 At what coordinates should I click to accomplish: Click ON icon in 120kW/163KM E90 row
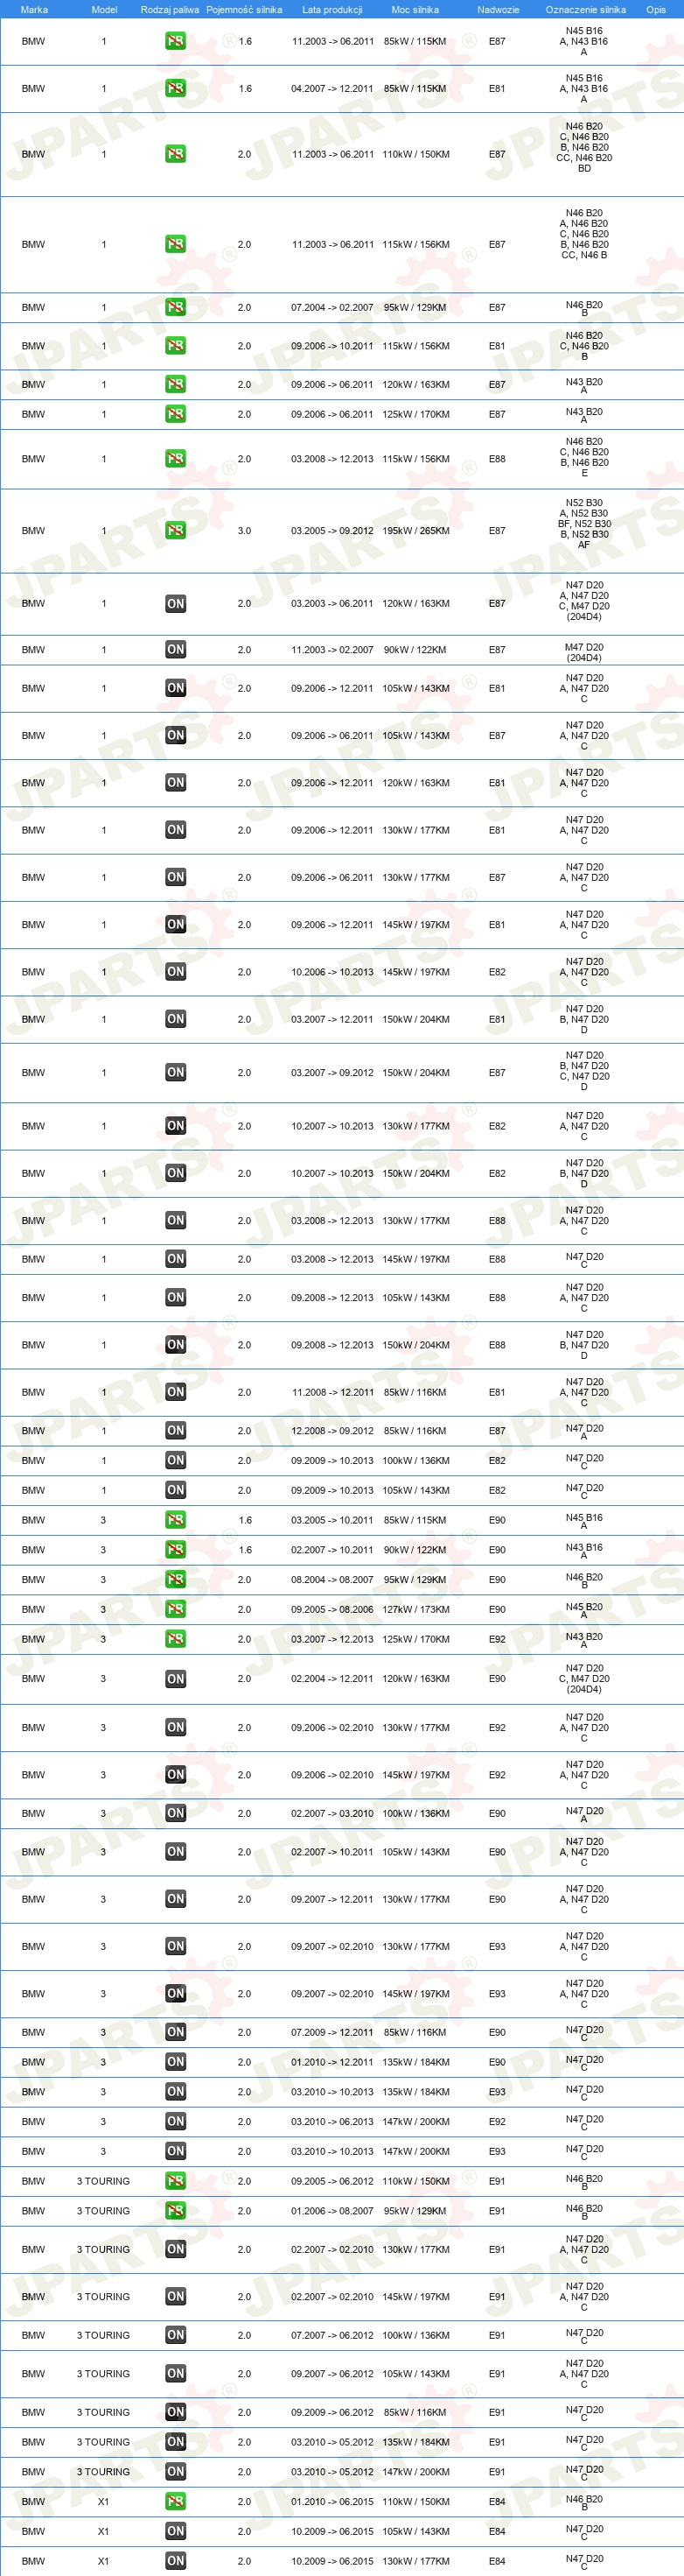pyautogui.click(x=176, y=1679)
